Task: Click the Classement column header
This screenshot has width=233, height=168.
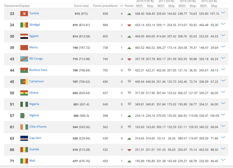Action: pyautogui.click(x=12, y=6)
